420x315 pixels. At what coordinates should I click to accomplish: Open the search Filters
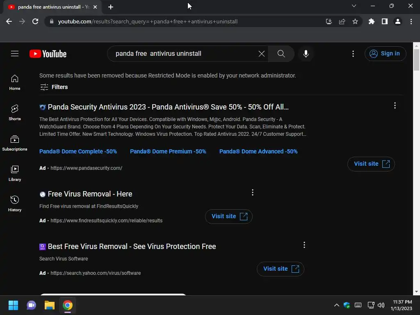click(54, 87)
